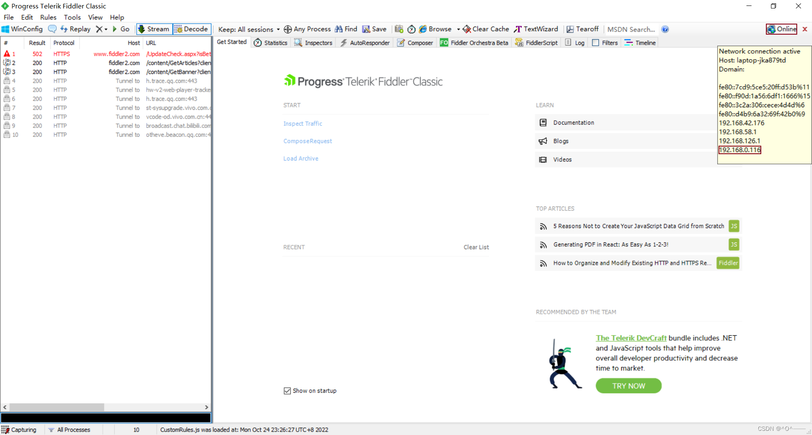Open article about JavaScript Data Grid
The width and height of the screenshot is (812, 435).
[x=638, y=226]
